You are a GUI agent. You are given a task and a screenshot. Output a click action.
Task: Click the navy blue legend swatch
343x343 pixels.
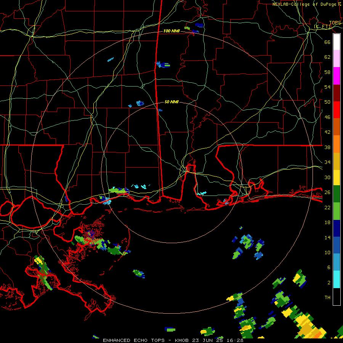337,228
